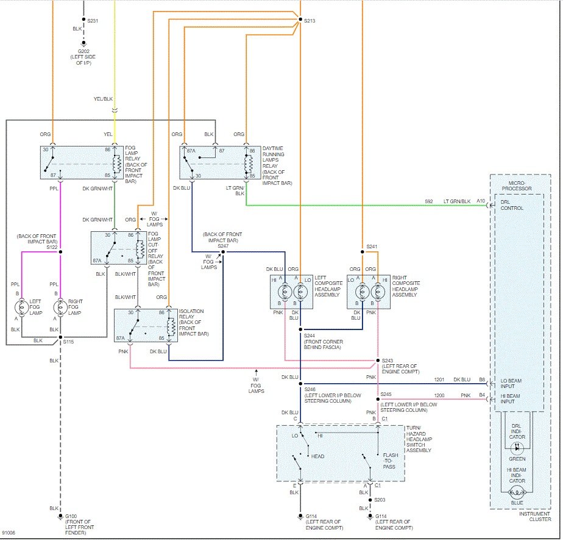Click the Hi Beam indicator blue lamp
Image resolution: width=563 pixels, height=540 pixels.
pos(517,492)
